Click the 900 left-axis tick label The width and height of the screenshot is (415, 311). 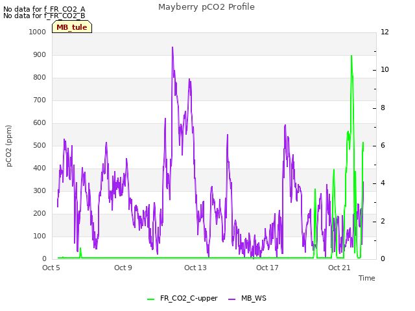coord(40,54)
